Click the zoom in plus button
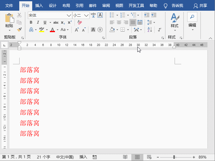This screenshot has width=215, height=161. (194, 157)
